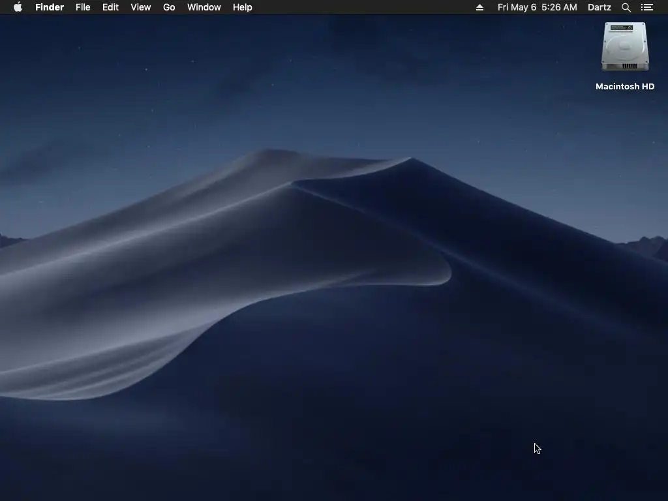Screen dimensions: 668x501
Task: Open the Go menu
Action: point(169,7)
